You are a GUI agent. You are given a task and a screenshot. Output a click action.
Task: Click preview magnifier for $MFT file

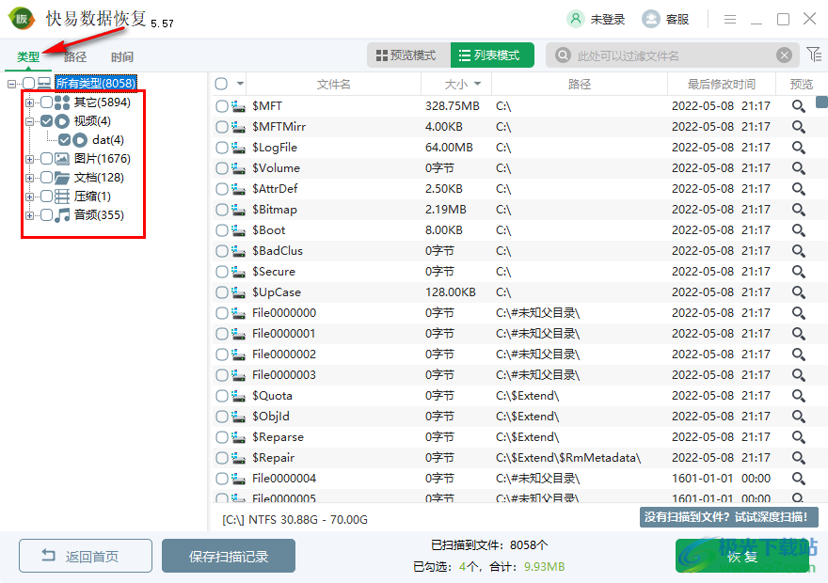click(x=798, y=106)
